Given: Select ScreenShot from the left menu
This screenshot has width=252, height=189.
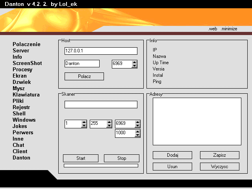Looking at the screenshot, I should 27,63.
